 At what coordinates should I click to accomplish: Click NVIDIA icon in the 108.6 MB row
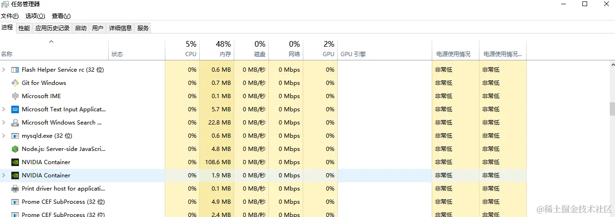[x=15, y=162]
